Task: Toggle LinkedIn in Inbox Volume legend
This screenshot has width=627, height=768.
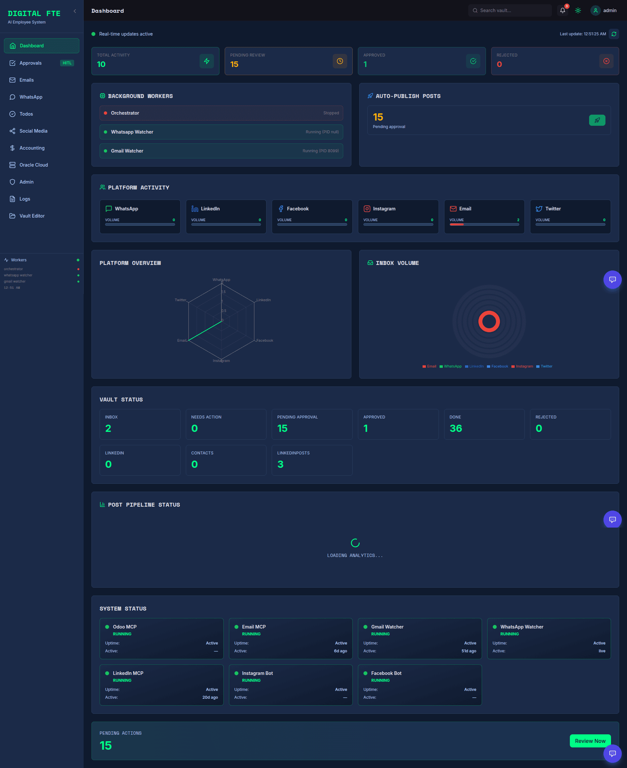Action: [x=474, y=366]
